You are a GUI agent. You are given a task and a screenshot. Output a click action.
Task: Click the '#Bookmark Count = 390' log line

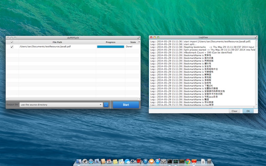coord(191,52)
